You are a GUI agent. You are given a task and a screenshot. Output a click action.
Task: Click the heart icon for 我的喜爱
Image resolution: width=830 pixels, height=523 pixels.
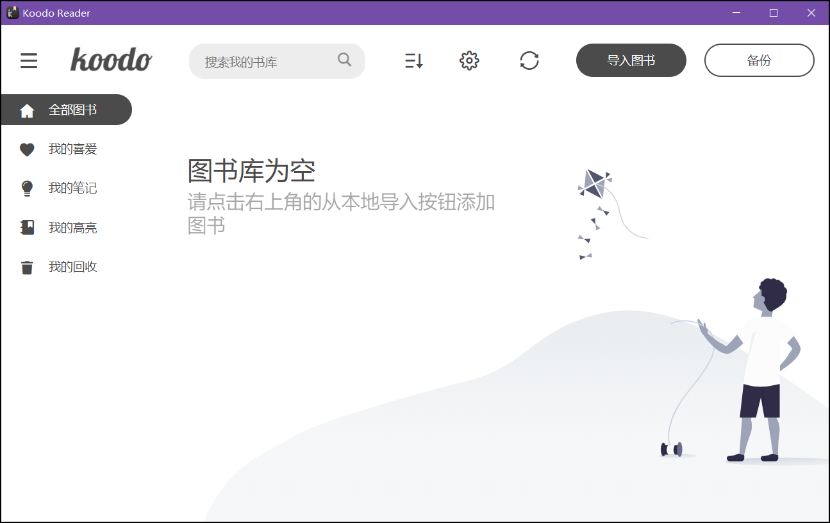tap(27, 149)
